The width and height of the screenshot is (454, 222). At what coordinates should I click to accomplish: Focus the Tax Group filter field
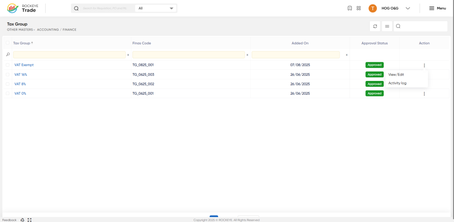click(x=70, y=54)
